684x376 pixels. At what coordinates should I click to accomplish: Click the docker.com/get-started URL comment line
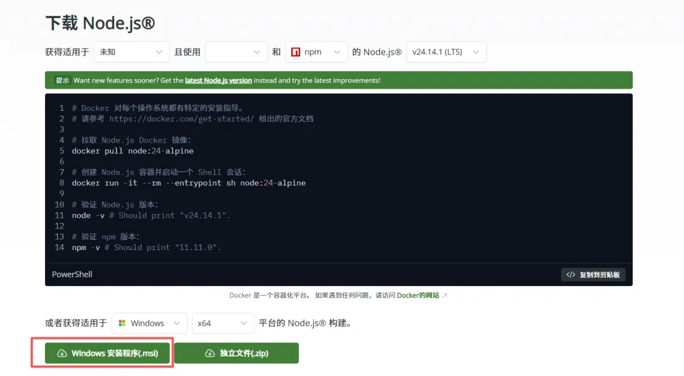(x=193, y=118)
